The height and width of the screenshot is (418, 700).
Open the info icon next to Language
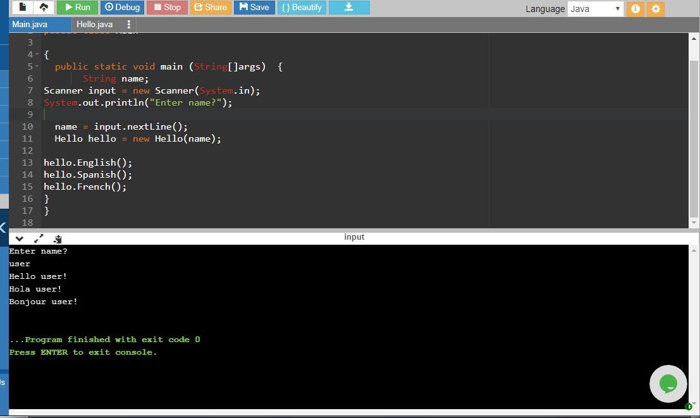tap(636, 8)
